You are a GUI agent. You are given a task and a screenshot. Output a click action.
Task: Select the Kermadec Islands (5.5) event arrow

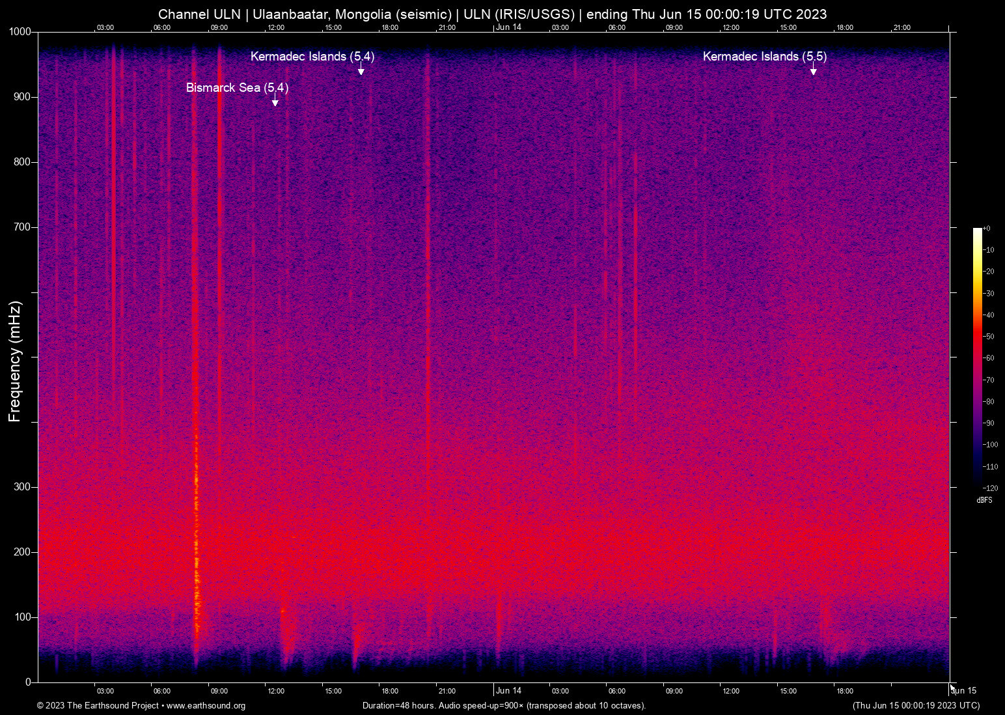point(813,70)
